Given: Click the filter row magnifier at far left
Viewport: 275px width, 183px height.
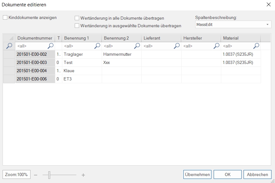Looking at the screenshot, I should click(x=9, y=46).
